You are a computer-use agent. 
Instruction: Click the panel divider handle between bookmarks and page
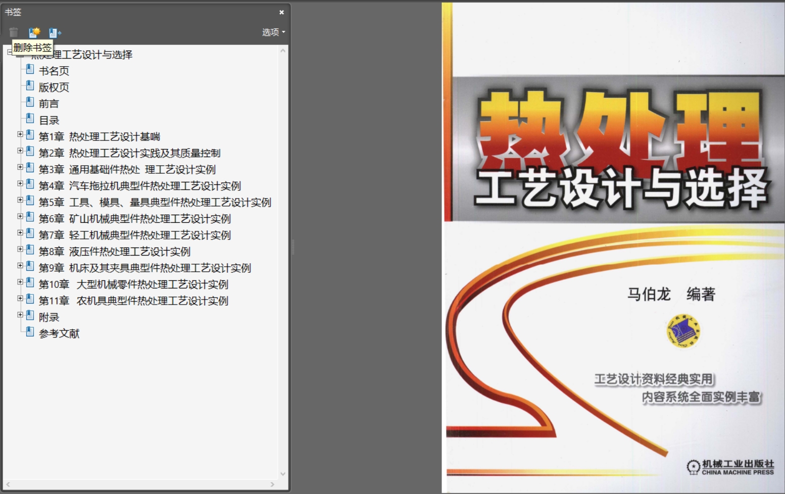click(x=292, y=247)
